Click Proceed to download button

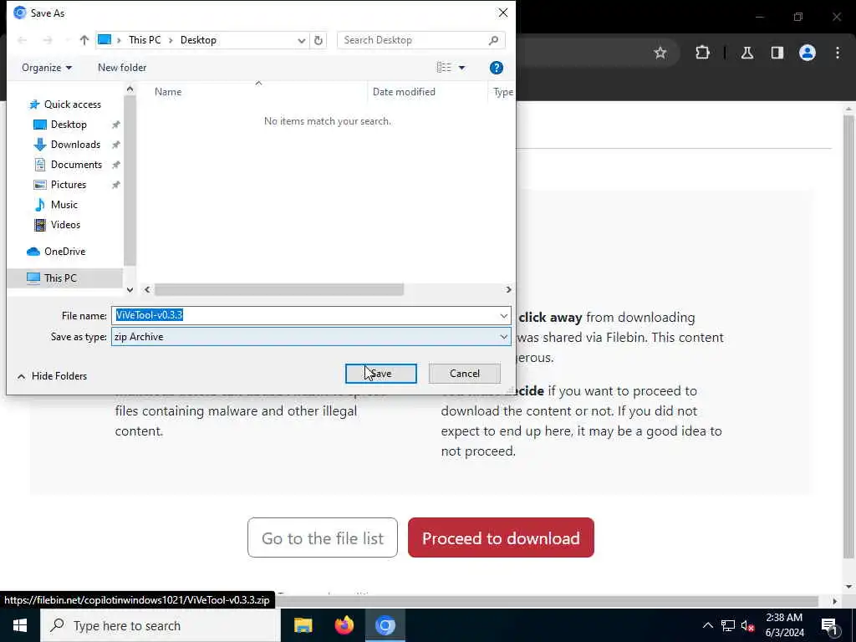501,538
